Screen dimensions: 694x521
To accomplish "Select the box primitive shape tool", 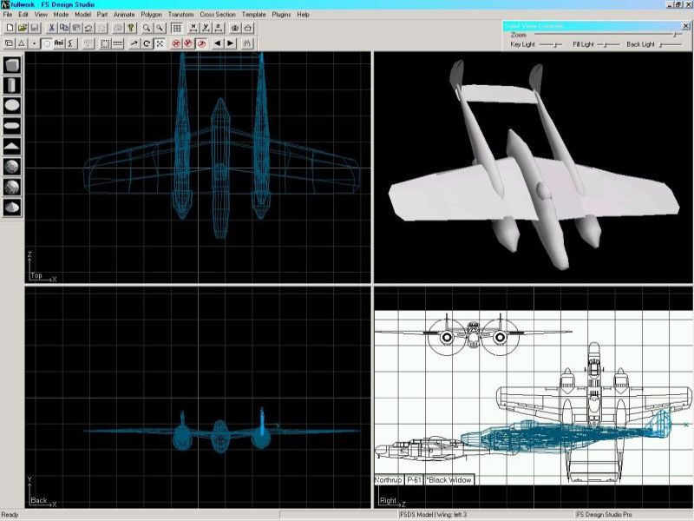I will tap(12, 64).
